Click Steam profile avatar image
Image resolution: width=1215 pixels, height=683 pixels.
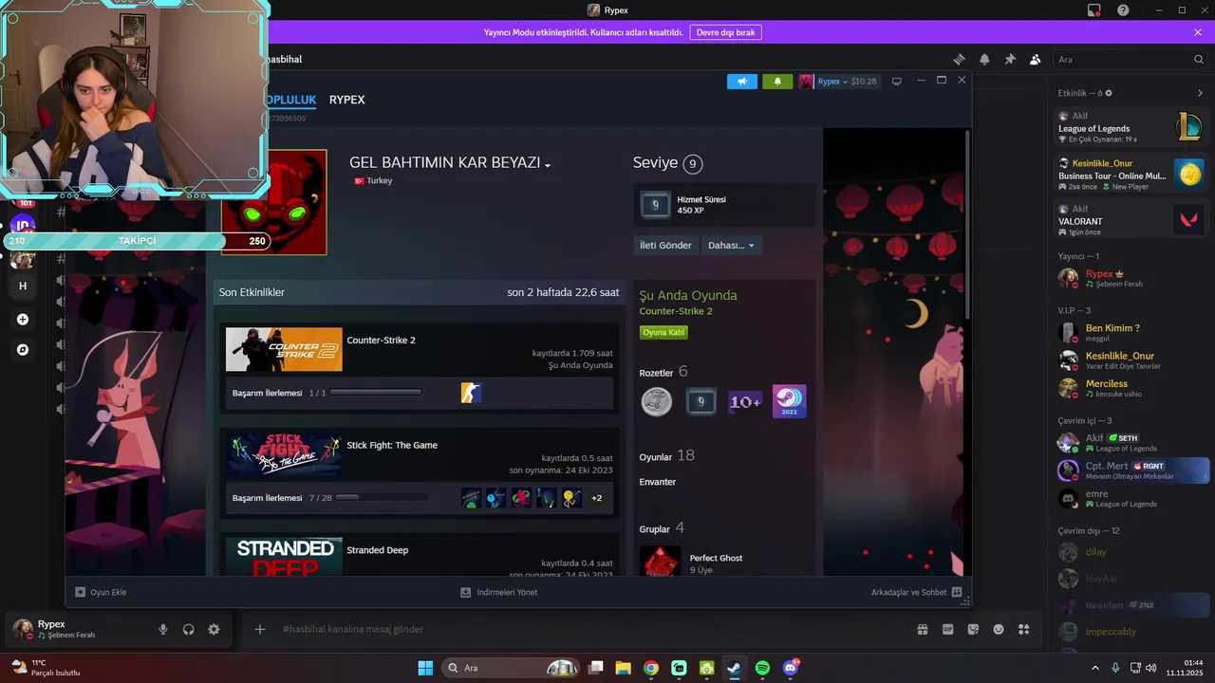click(x=273, y=202)
